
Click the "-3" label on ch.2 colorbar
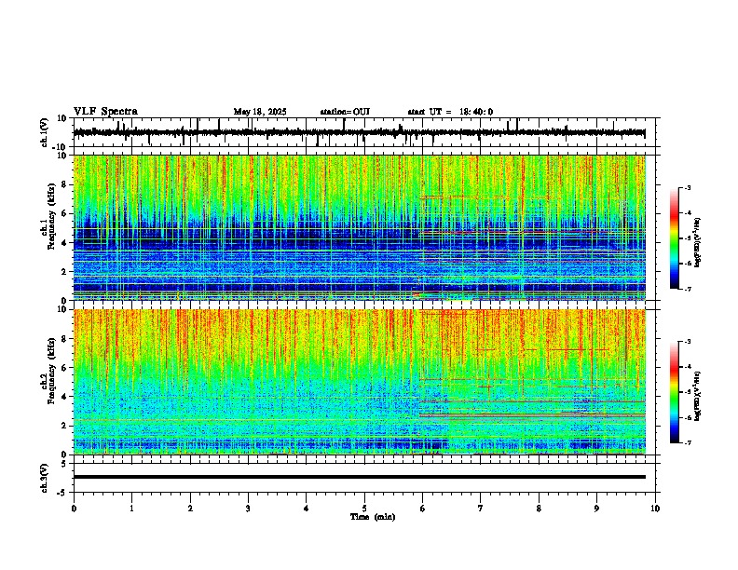click(687, 342)
